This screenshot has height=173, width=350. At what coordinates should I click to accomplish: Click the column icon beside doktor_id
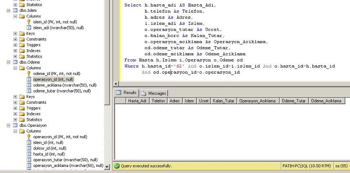(28, 148)
